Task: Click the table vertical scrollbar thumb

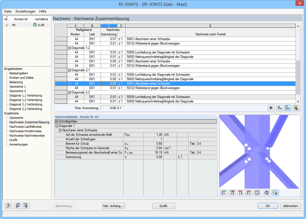Action: point(298,77)
